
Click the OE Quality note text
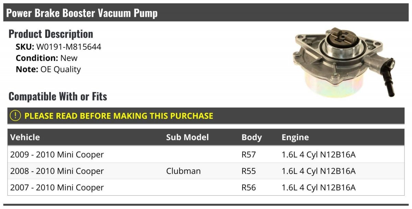(60, 69)
